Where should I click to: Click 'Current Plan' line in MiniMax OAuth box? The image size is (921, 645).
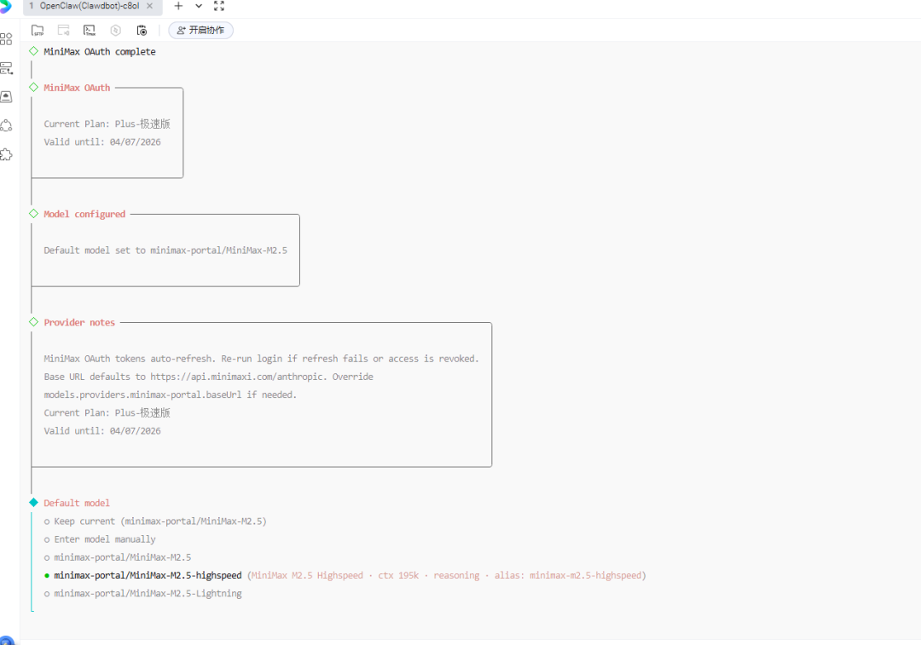[107, 124]
